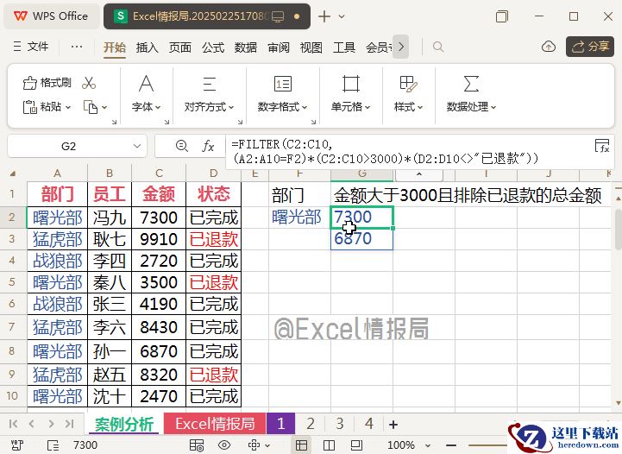
Task: Click the Cut scissors icon
Action: coord(89,83)
